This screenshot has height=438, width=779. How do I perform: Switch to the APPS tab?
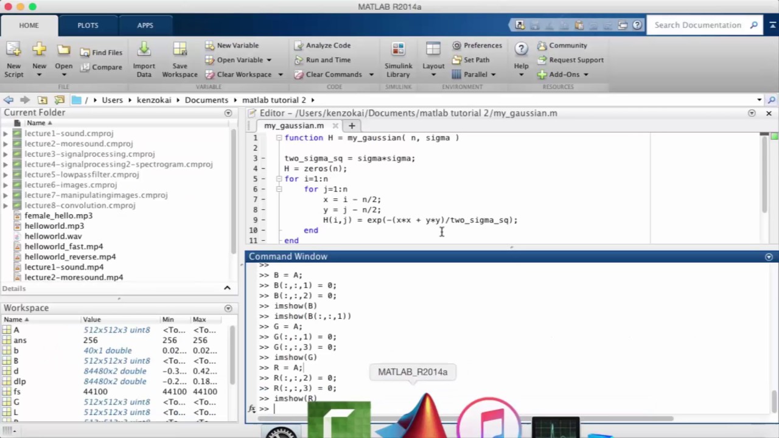tap(145, 25)
